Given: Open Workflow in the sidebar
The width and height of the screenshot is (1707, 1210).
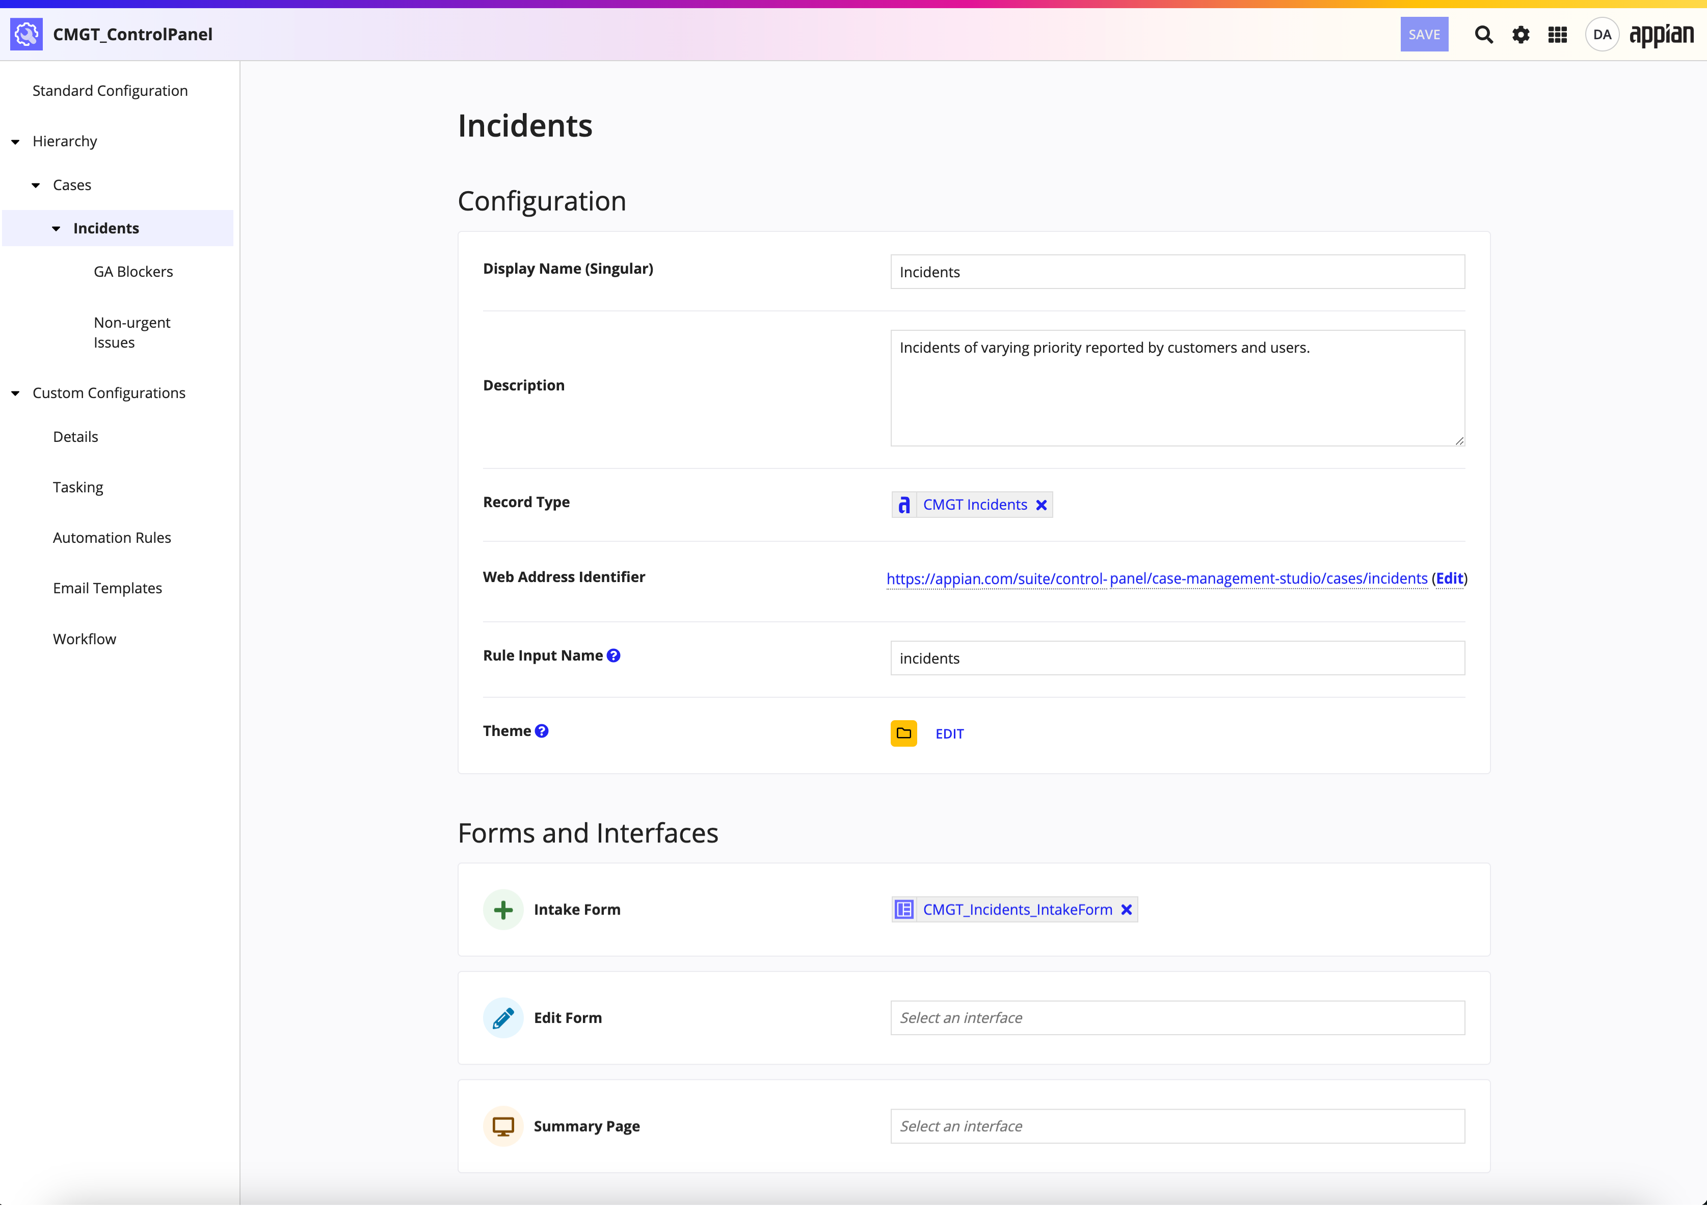Looking at the screenshot, I should [x=84, y=639].
